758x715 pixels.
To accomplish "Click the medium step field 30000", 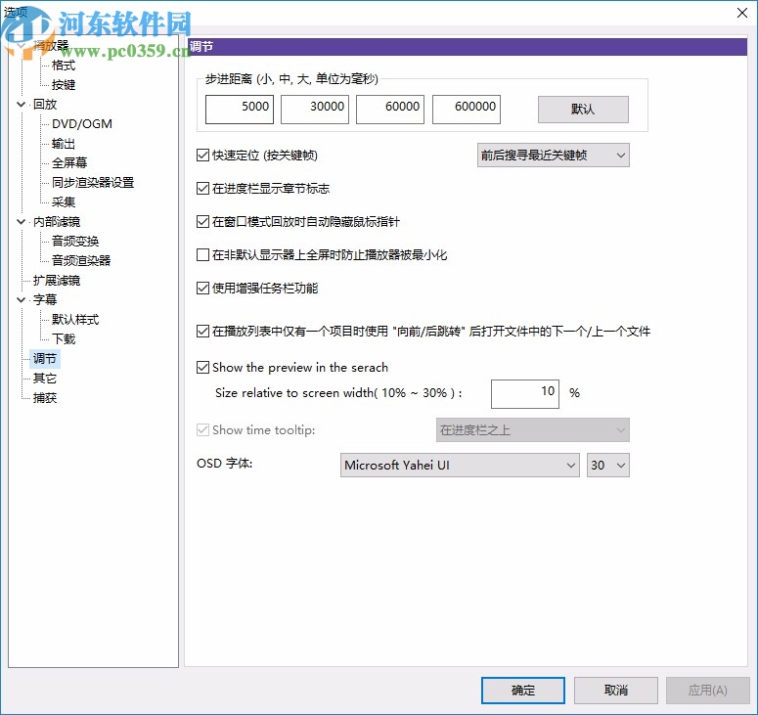I will [x=315, y=110].
